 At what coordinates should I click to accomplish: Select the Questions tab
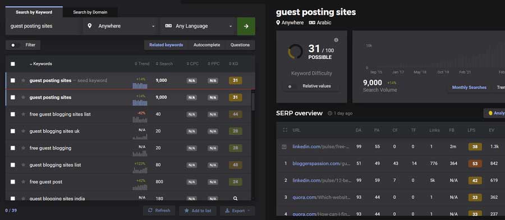coord(240,45)
